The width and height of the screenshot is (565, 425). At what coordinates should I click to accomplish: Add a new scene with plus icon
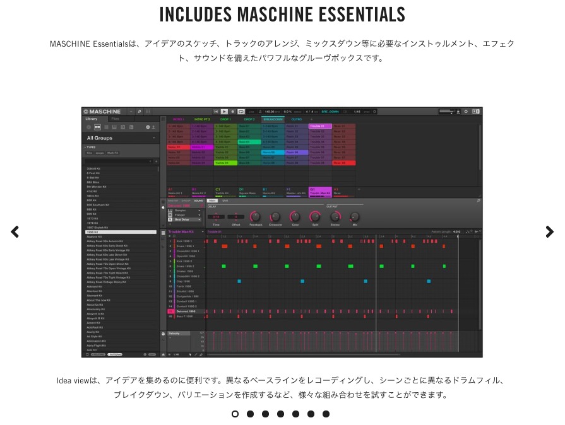[x=312, y=119]
